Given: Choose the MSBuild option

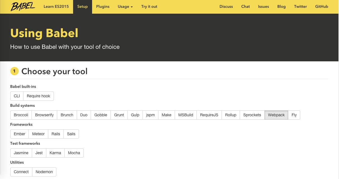Looking at the screenshot, I should 186,115.
